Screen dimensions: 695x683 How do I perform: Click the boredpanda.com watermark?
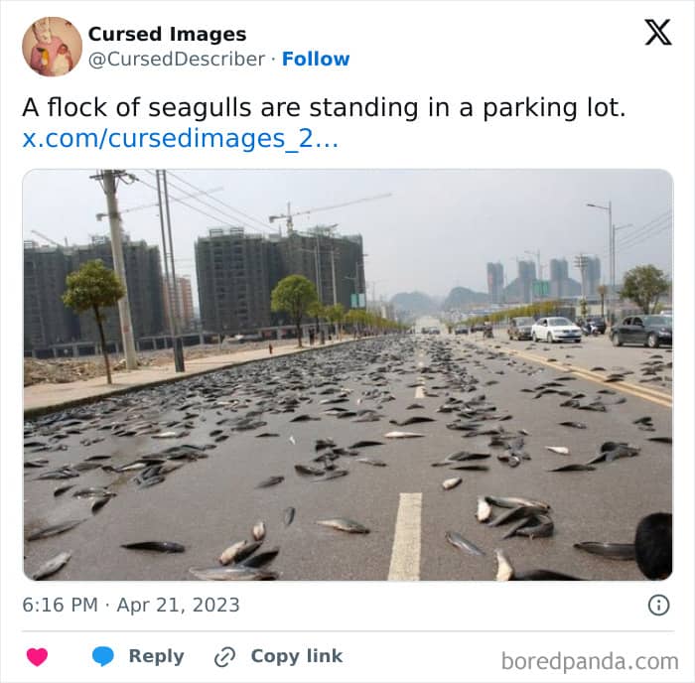(x=590, y=661)
